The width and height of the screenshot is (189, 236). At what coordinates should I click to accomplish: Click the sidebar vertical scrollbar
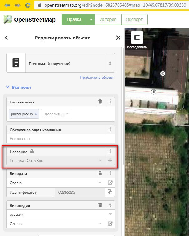coord(123,106)
